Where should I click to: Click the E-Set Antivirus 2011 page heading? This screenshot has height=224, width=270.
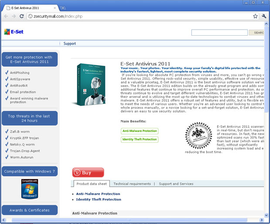coord(145,64)
